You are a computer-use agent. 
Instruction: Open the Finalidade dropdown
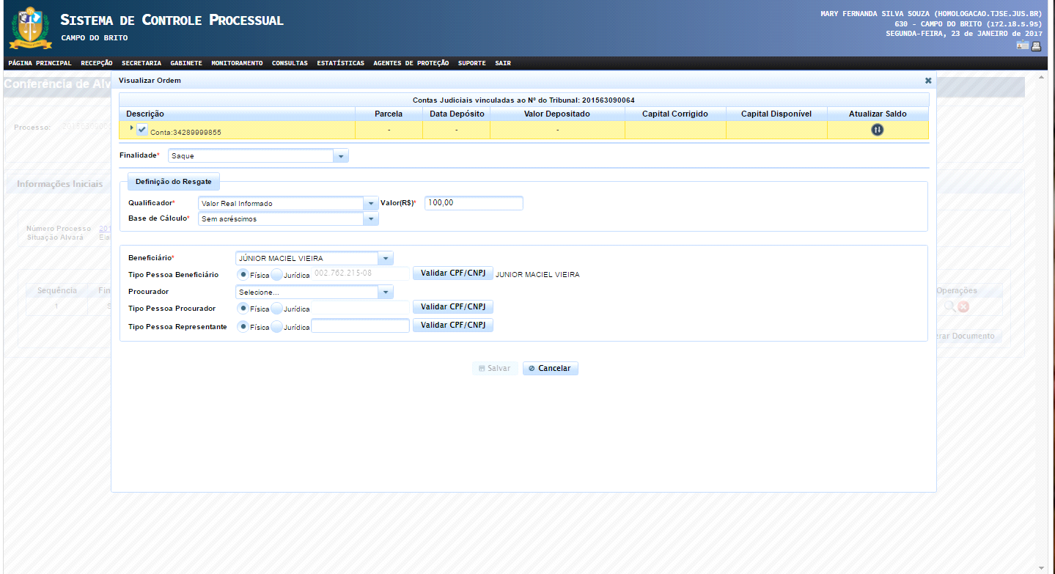[341, 156]
